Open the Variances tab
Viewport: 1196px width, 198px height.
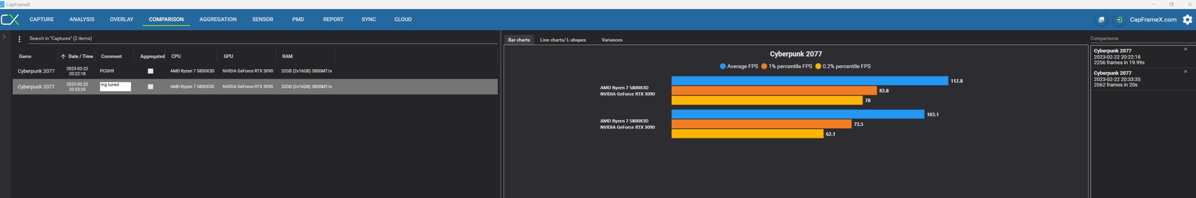coord(612,40)
